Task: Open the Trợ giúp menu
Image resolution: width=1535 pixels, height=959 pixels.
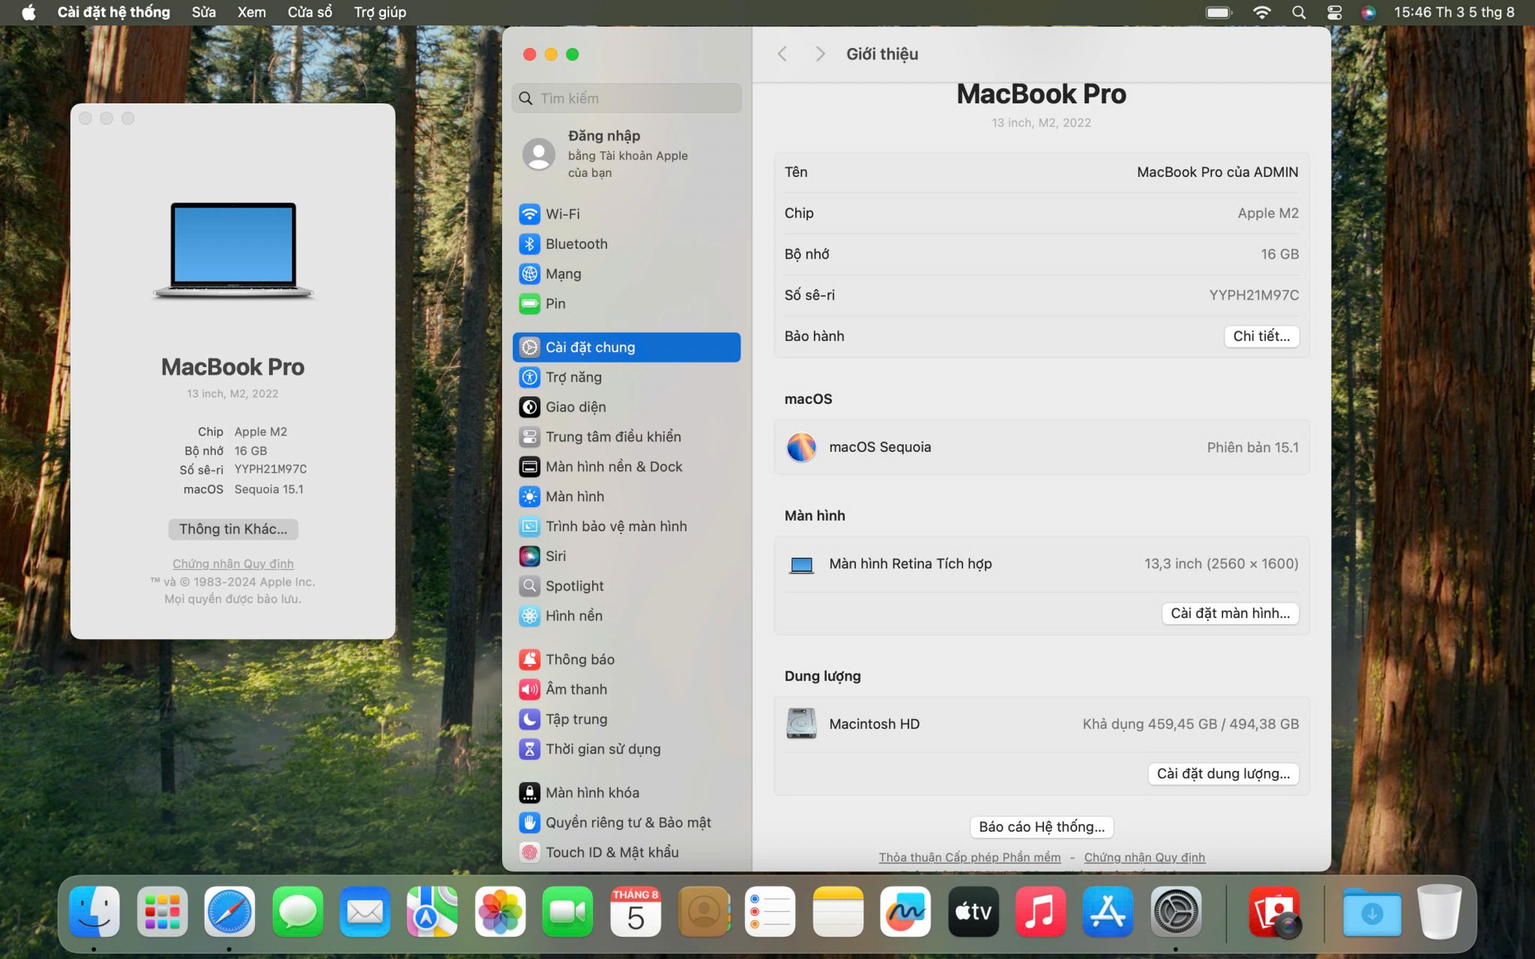Action: pyautogui.click(x=380, y=12)
